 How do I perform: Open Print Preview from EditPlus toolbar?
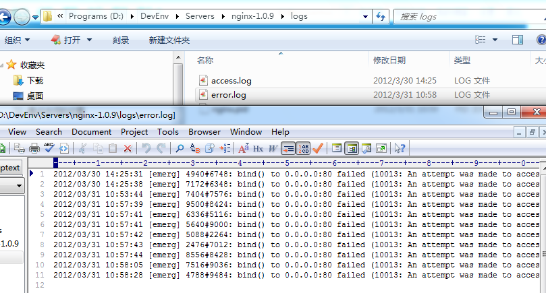(20, 148)
